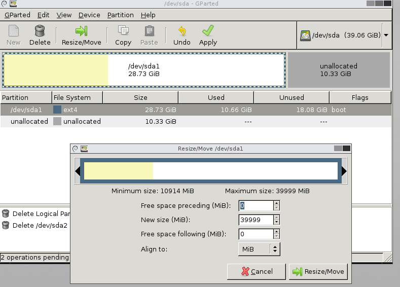Screen dimensions: 400x287
Task: Open the /dev/sda device dropdown arrow
Action: (x=386, y=35)
